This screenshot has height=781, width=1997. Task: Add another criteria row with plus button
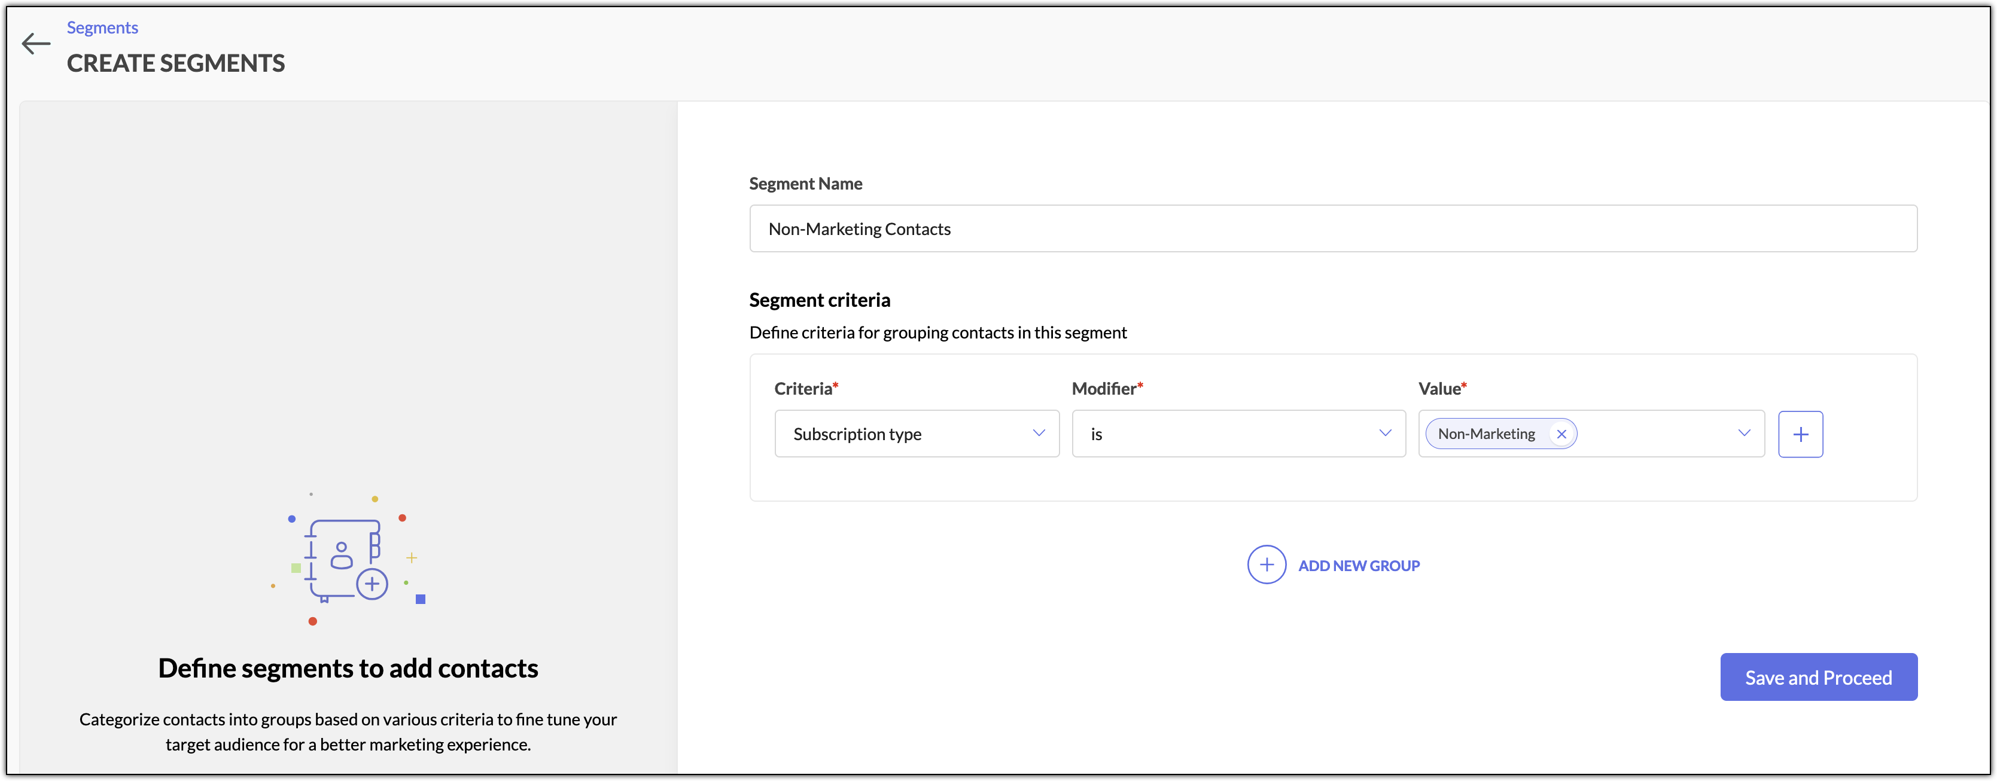click(x=1800, y=434)
